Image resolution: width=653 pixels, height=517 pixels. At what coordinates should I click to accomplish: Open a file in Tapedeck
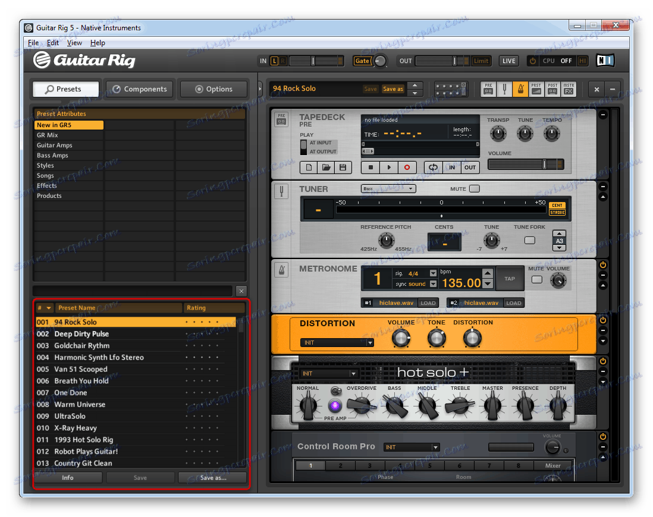(326, 168)
